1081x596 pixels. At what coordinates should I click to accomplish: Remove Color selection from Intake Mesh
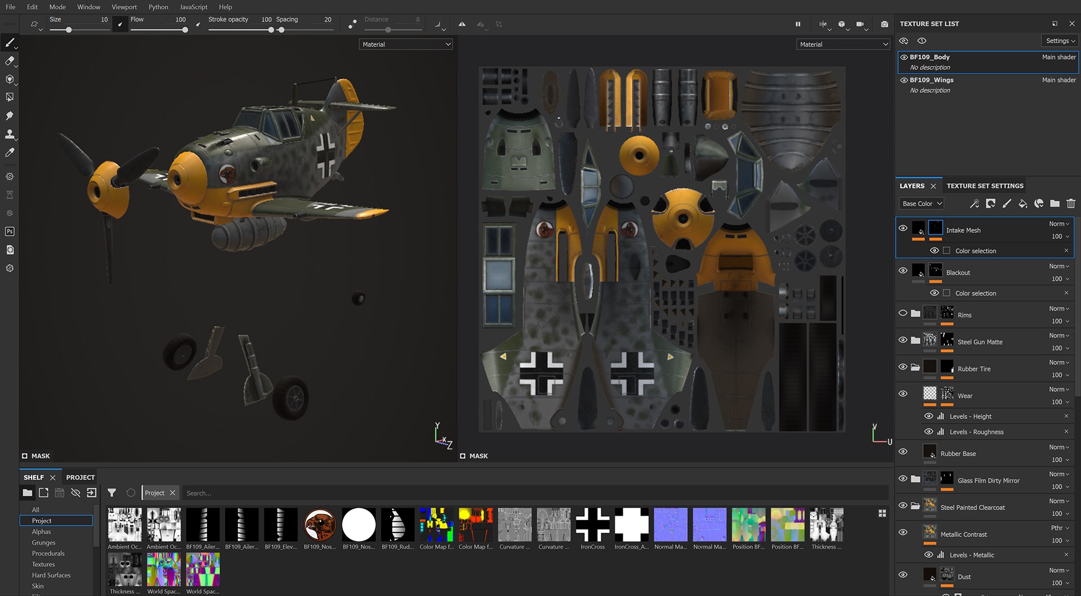[x=1066, y=251]
